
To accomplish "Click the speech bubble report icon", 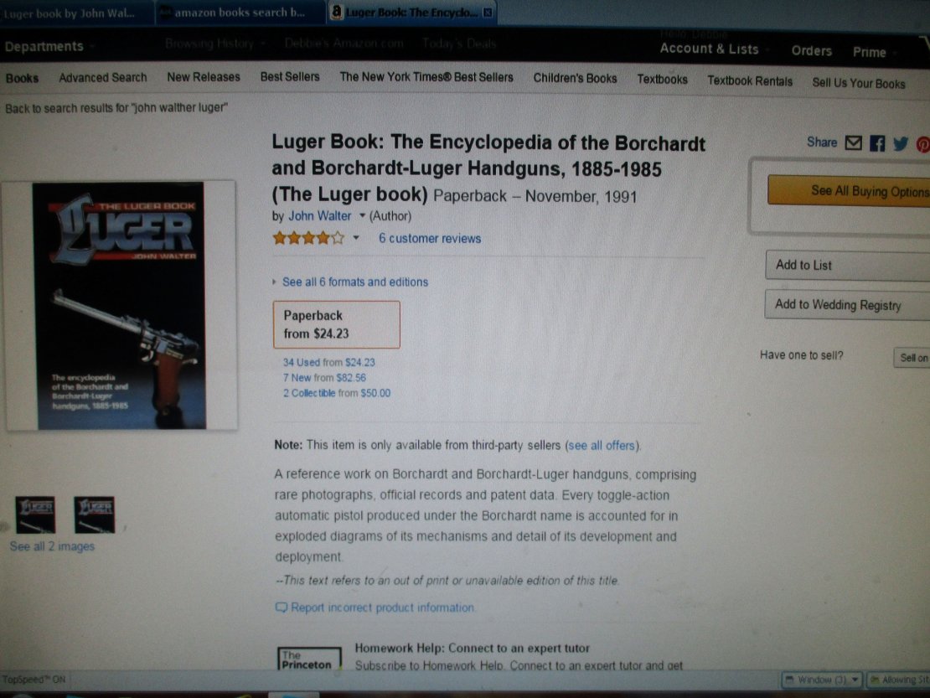I will (282, 608).
